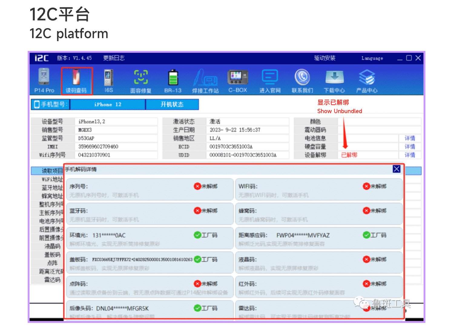View 详情 for 设备解绑
This screenshot has width=454, height=332.
[x=410, y=155]
